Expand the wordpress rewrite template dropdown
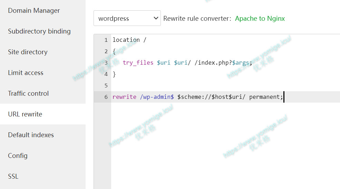Viewport: 340px width, 189px height. point(127,18)
